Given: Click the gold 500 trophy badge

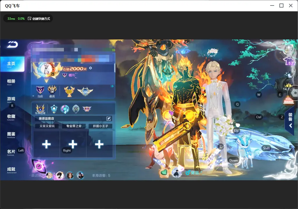Looking at the screenshot, I should pos(69,91).
